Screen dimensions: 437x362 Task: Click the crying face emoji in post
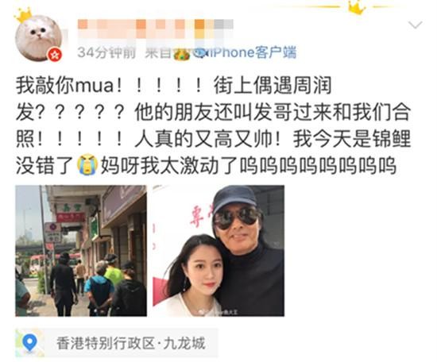[87, 164]
